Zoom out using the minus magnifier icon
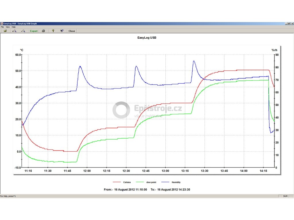 click(23, 31)
